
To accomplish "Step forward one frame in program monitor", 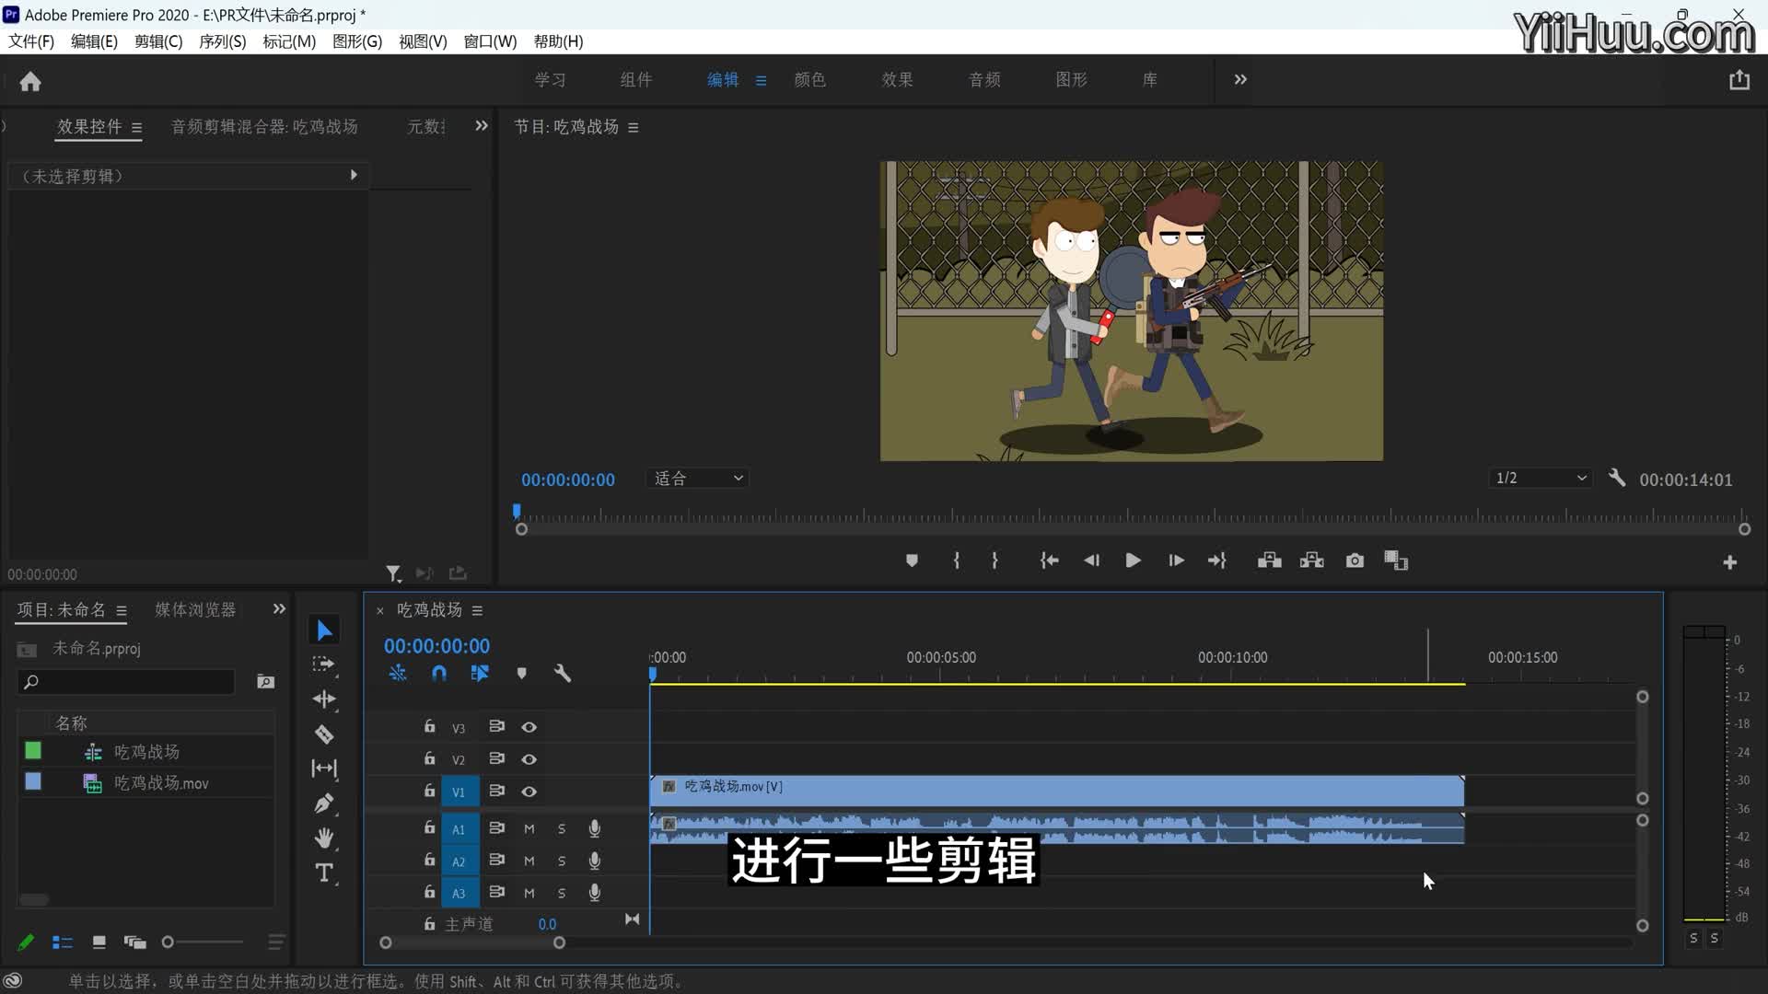I will pyautogui.click(x=1176, y=561).
